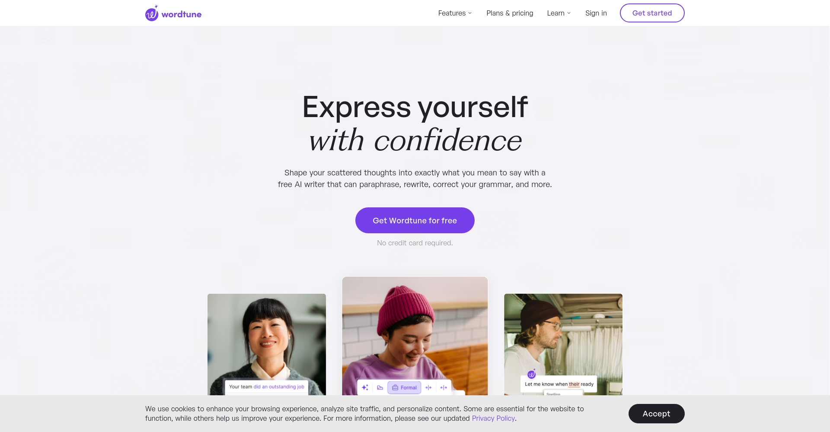This screenshot has width=830, height=432.
Task: Click Get Wordtune for free button
Action: [x=415, y=220]
